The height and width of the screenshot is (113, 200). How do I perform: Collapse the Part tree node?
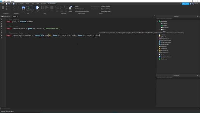[159, 30]
